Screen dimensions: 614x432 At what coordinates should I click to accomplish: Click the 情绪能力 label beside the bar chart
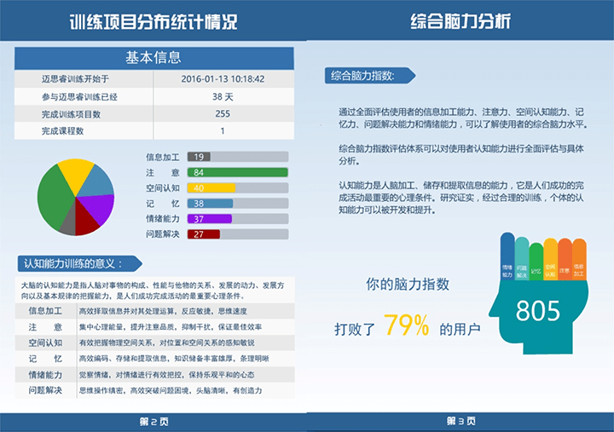click(163, 219)
